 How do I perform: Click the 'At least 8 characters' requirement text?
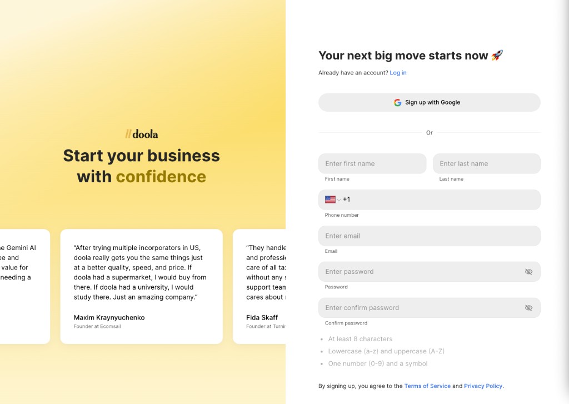(x=360, y=338)
